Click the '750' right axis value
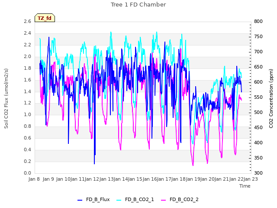This screenshot has width=277, height=208. (x=258, y=36)
